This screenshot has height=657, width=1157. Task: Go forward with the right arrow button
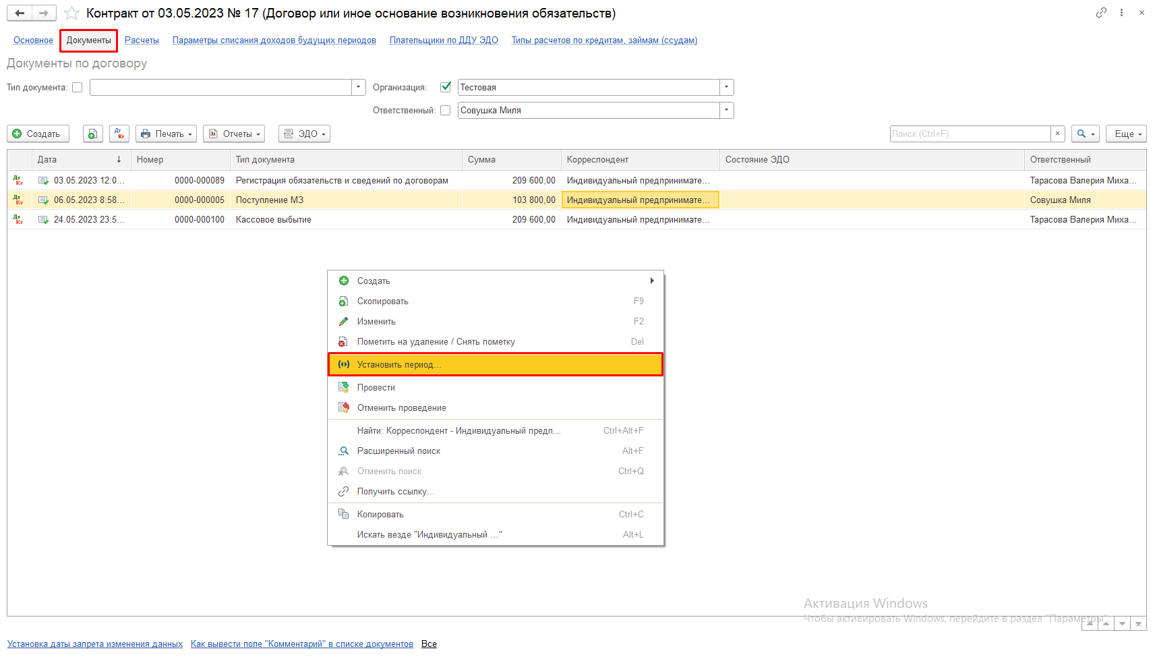click(44, 13)
